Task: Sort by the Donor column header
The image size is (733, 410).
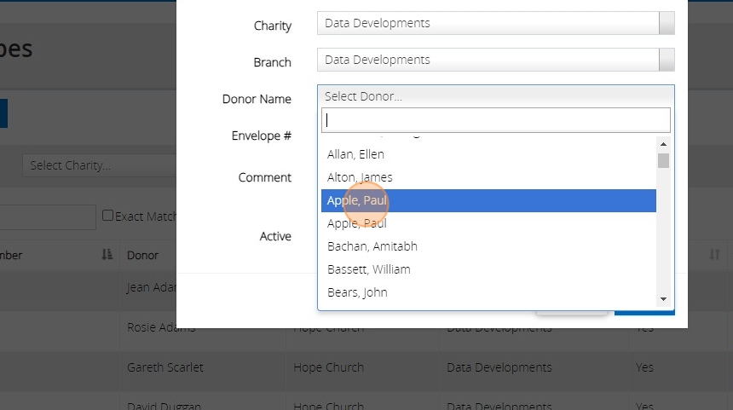Action: (x=142, y=255)
